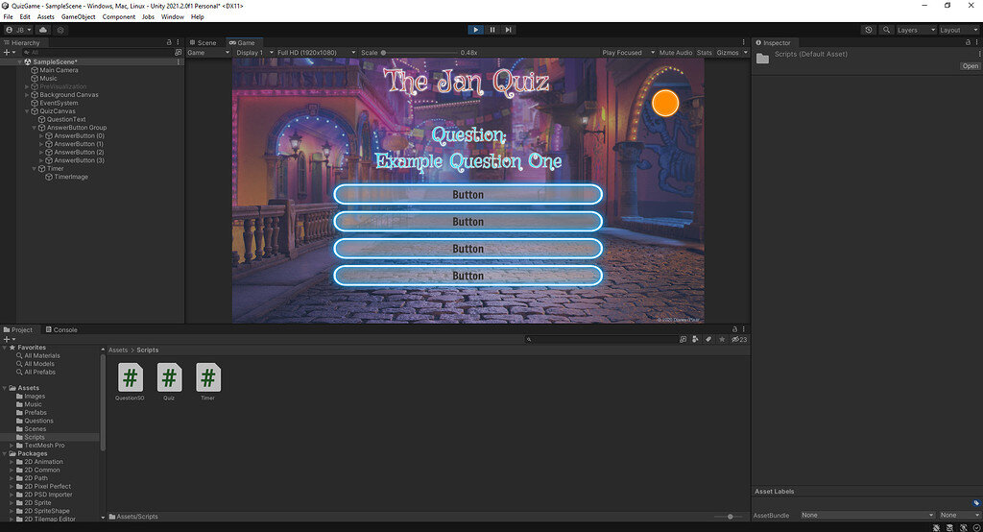Open the Display 1 dropdown
This screenshot has width=983, height=532.
[254, 53]
